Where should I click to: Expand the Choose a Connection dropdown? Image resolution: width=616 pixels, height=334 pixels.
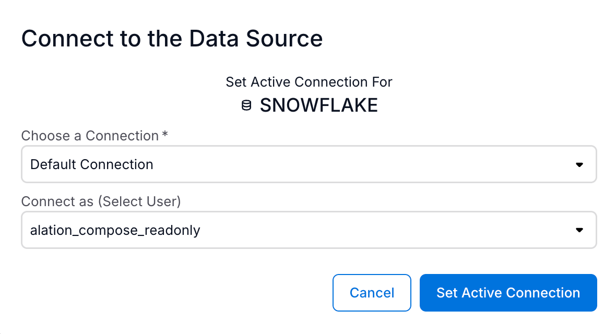(x=308, y=165)
